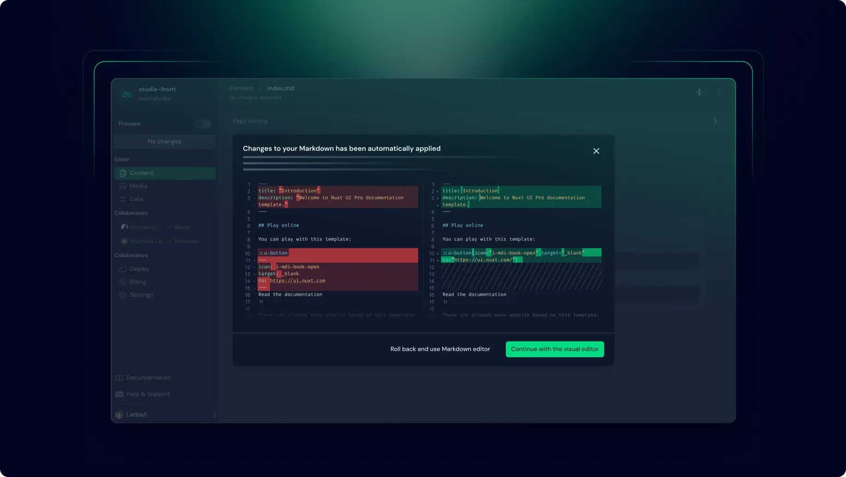This screenshot has height=477, width=846.
Task: Open the three-dot options menu at top right
Action: 718,92
